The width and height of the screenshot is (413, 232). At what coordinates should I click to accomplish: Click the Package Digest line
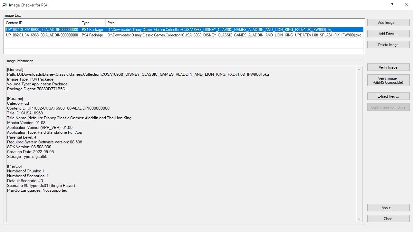click(37, 89)
